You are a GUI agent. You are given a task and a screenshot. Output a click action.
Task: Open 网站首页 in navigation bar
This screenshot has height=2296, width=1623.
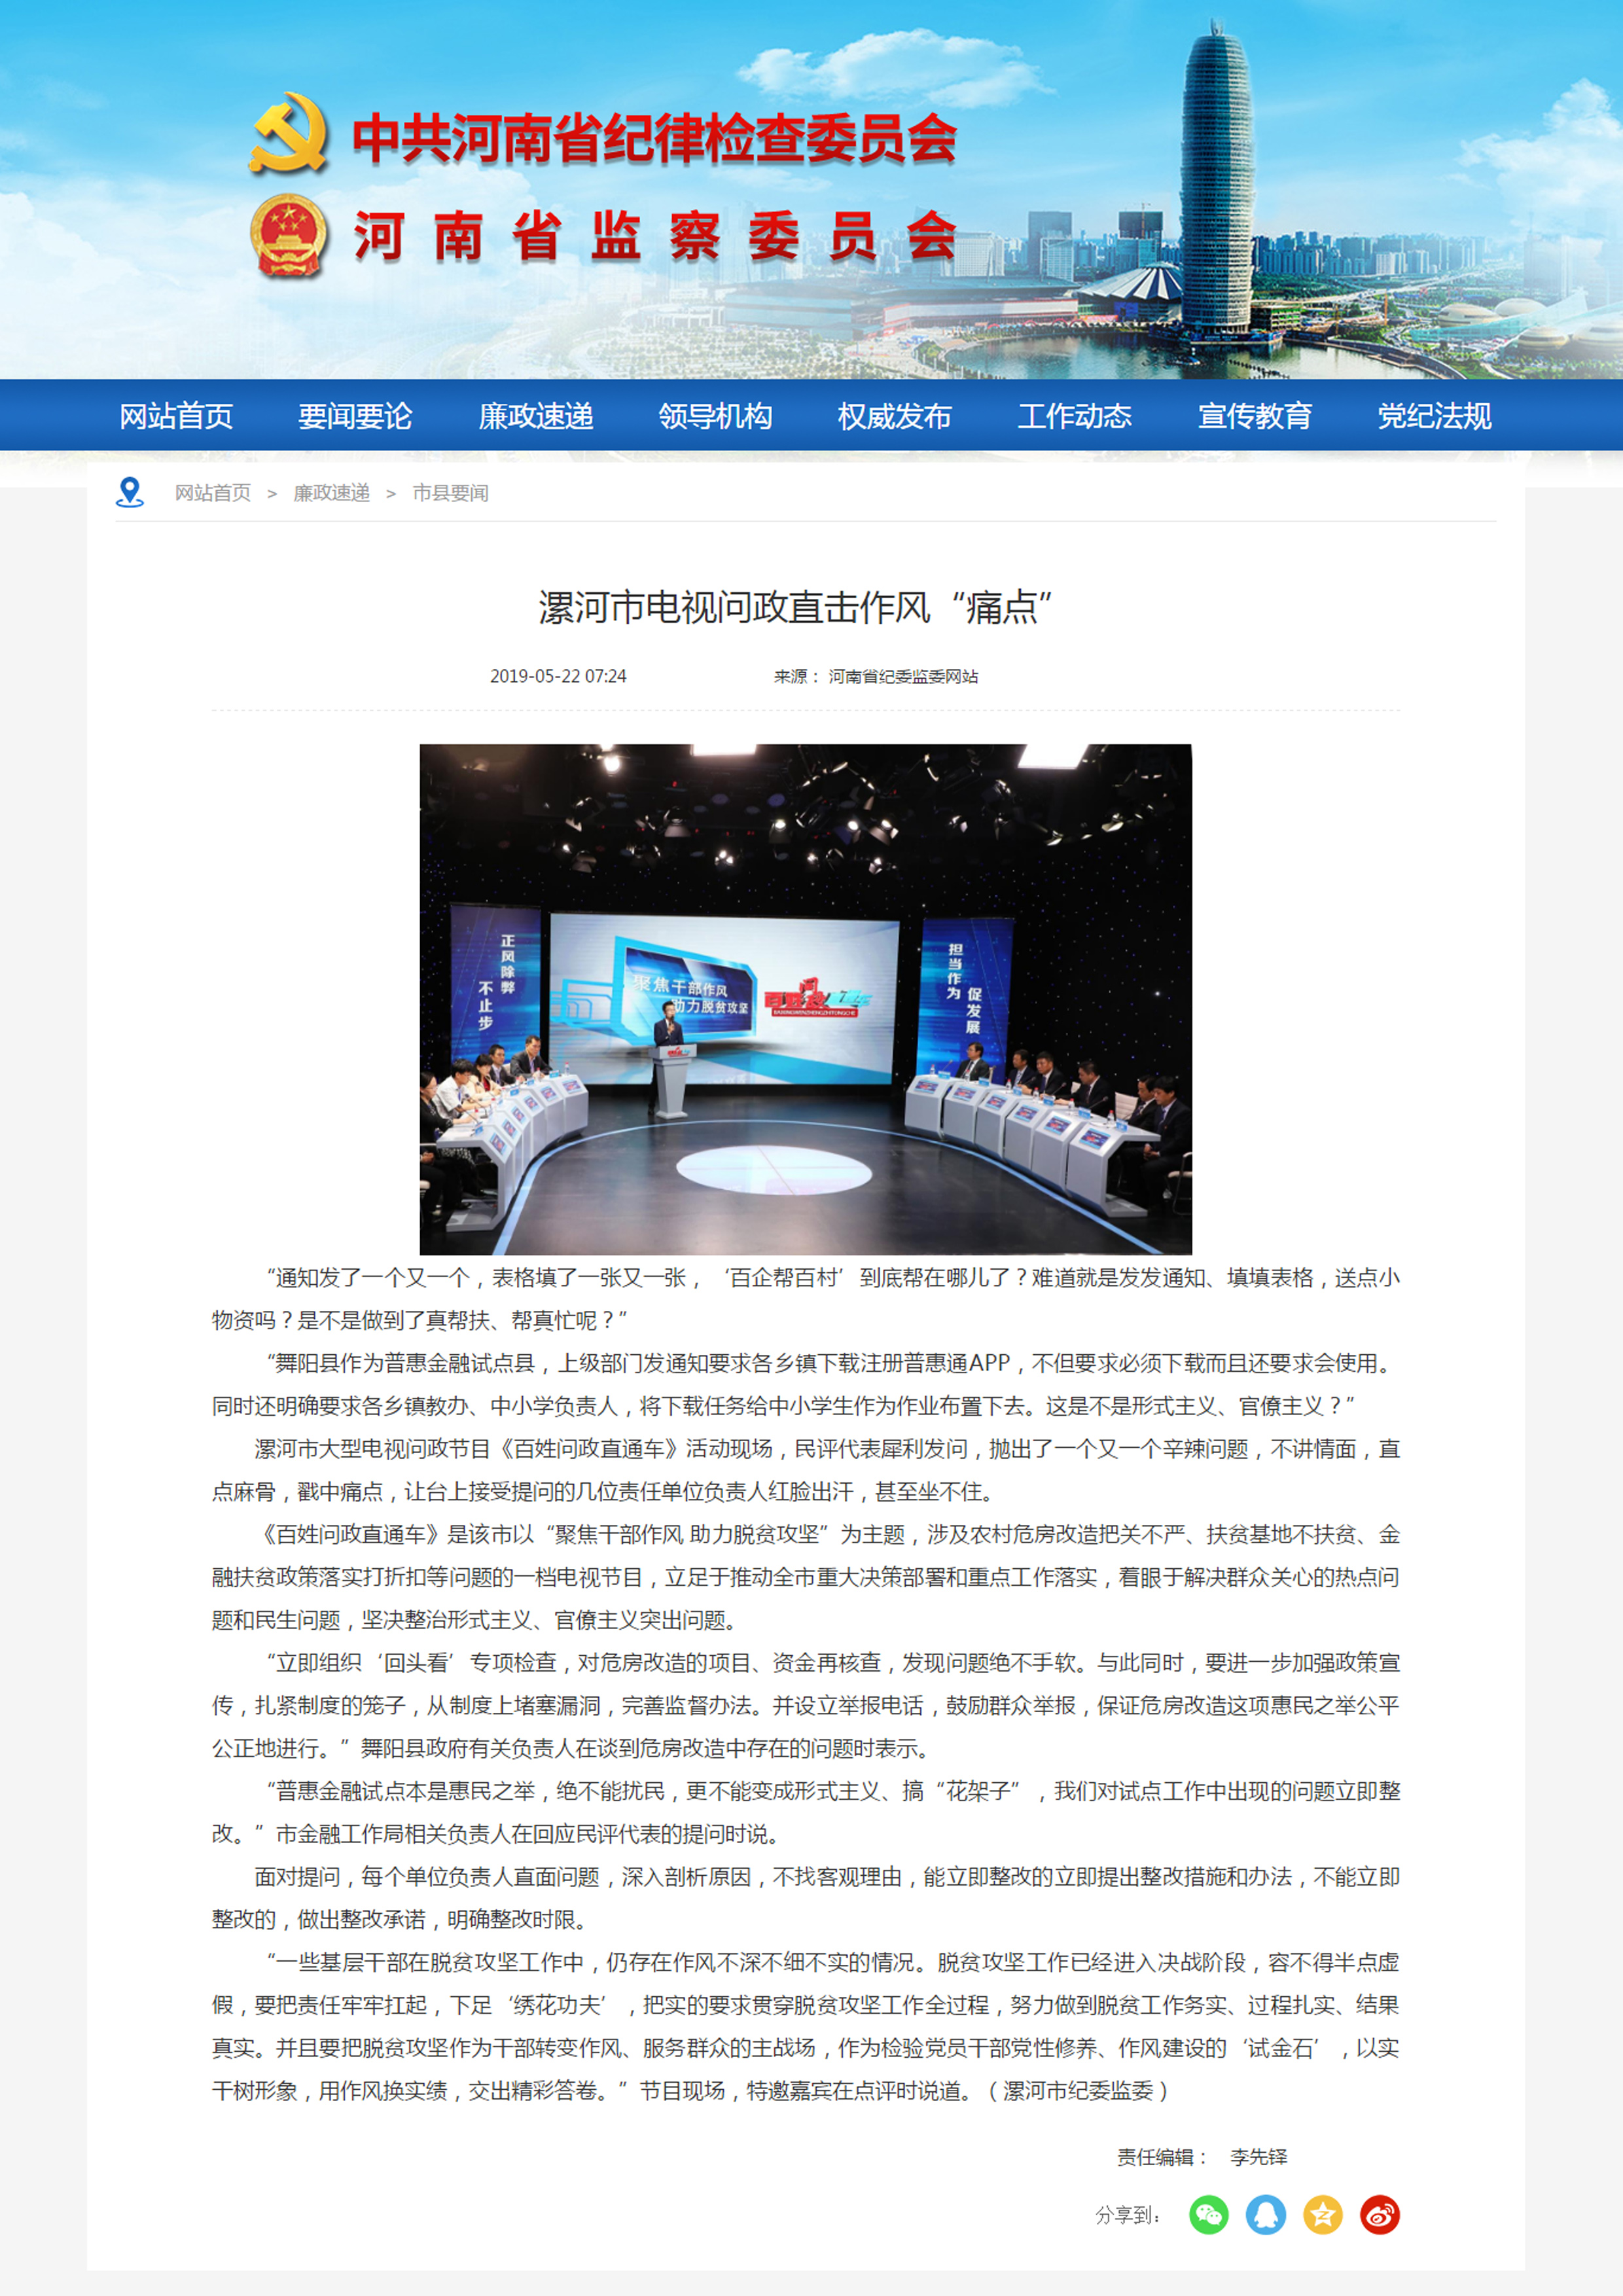176,416
